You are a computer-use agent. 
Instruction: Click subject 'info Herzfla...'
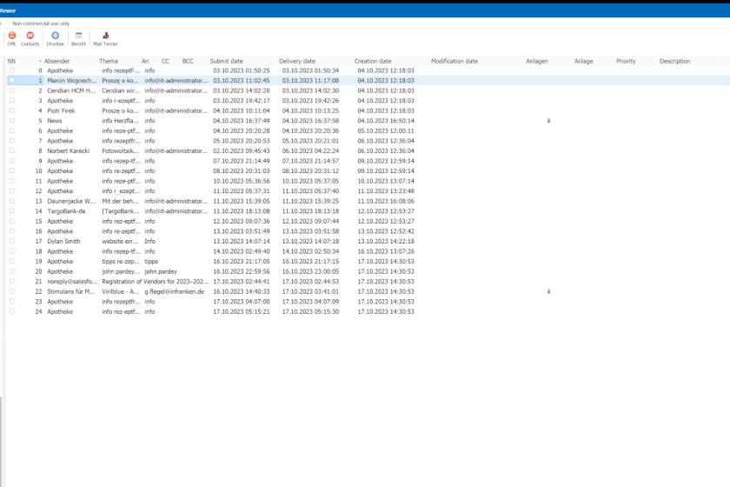click(120, 121)
